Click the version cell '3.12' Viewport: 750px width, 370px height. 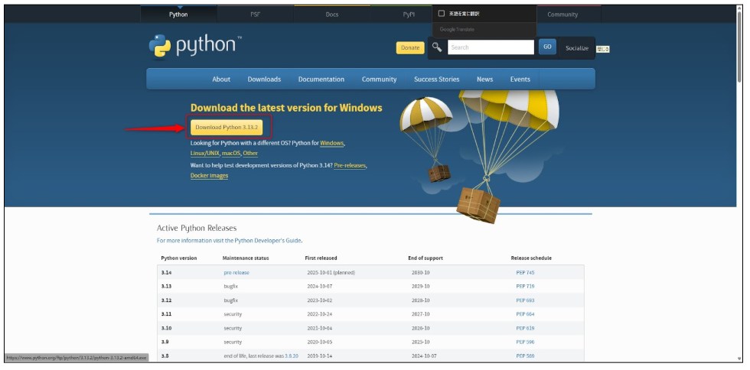(x=167, y=300)
